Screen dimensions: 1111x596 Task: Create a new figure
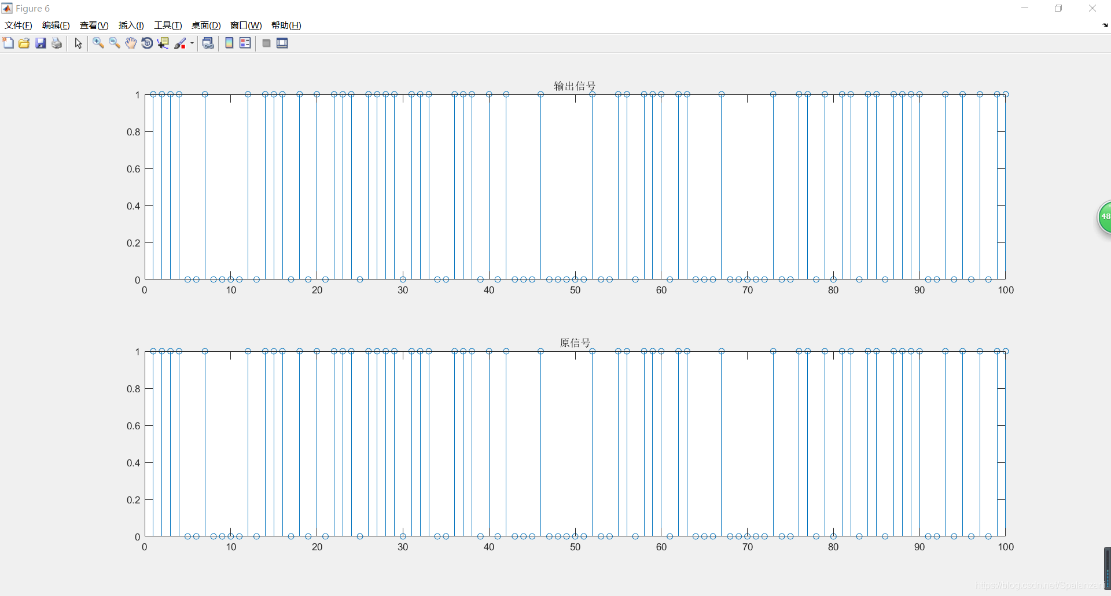8,43
